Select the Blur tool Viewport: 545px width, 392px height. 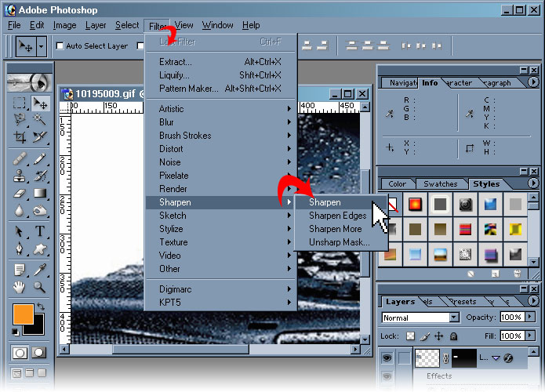point(19,211)
